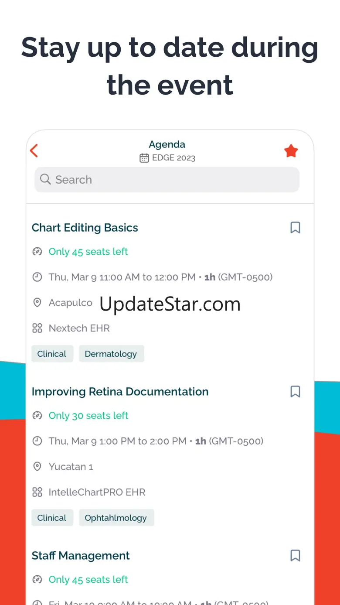Click the Agenda title
The image size is (340, 605).
(x=167, y=144)
